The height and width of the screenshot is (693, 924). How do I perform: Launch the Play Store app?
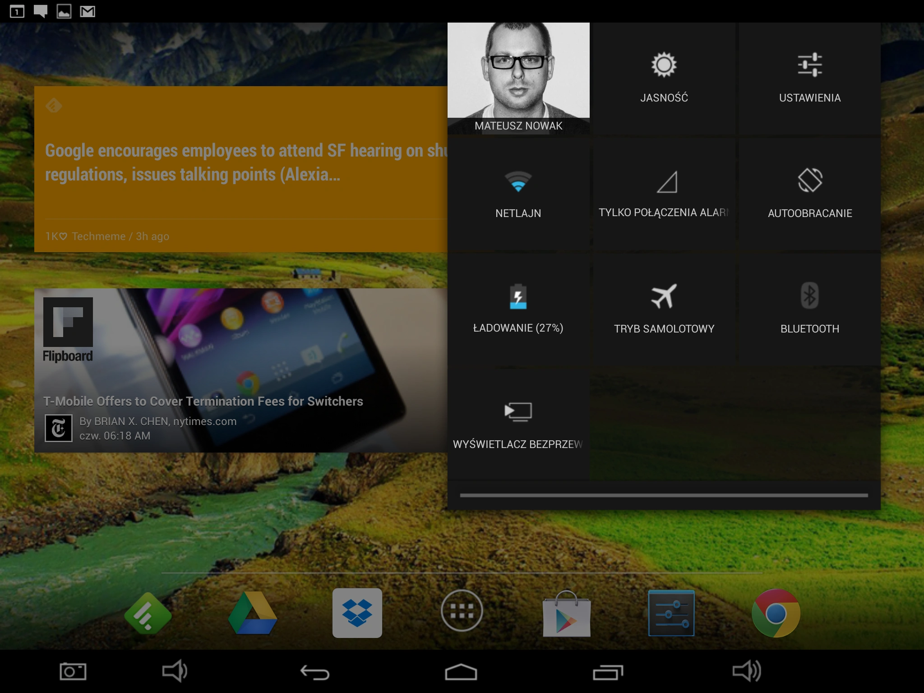click(567, 613)
